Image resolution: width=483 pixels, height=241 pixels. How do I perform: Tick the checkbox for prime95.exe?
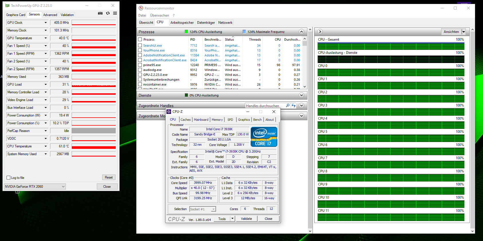pos(140,65)
